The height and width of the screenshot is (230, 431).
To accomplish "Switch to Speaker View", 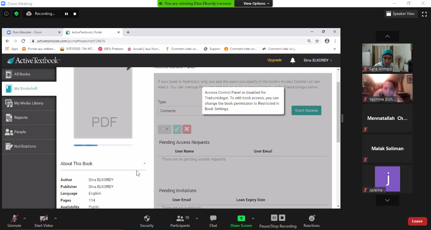I will coord(401,14).
